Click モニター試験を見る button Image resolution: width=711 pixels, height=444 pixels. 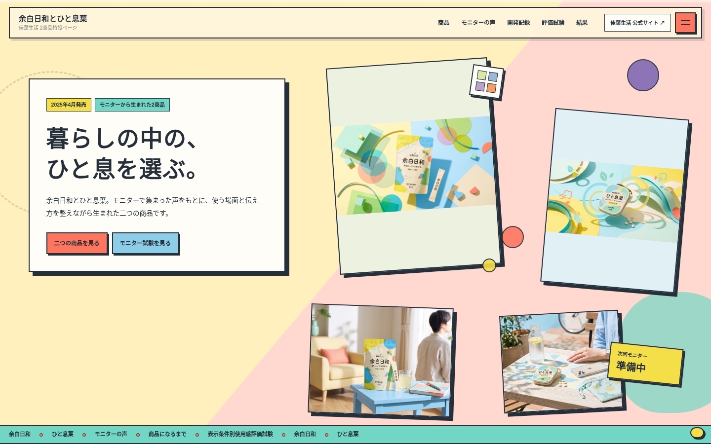point(145,243)
